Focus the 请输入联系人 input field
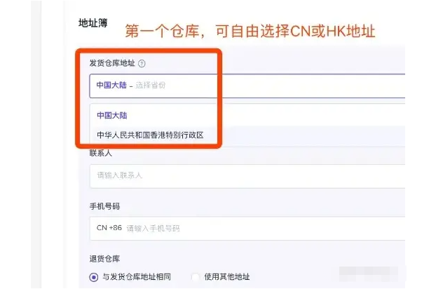 coord(245,175)
